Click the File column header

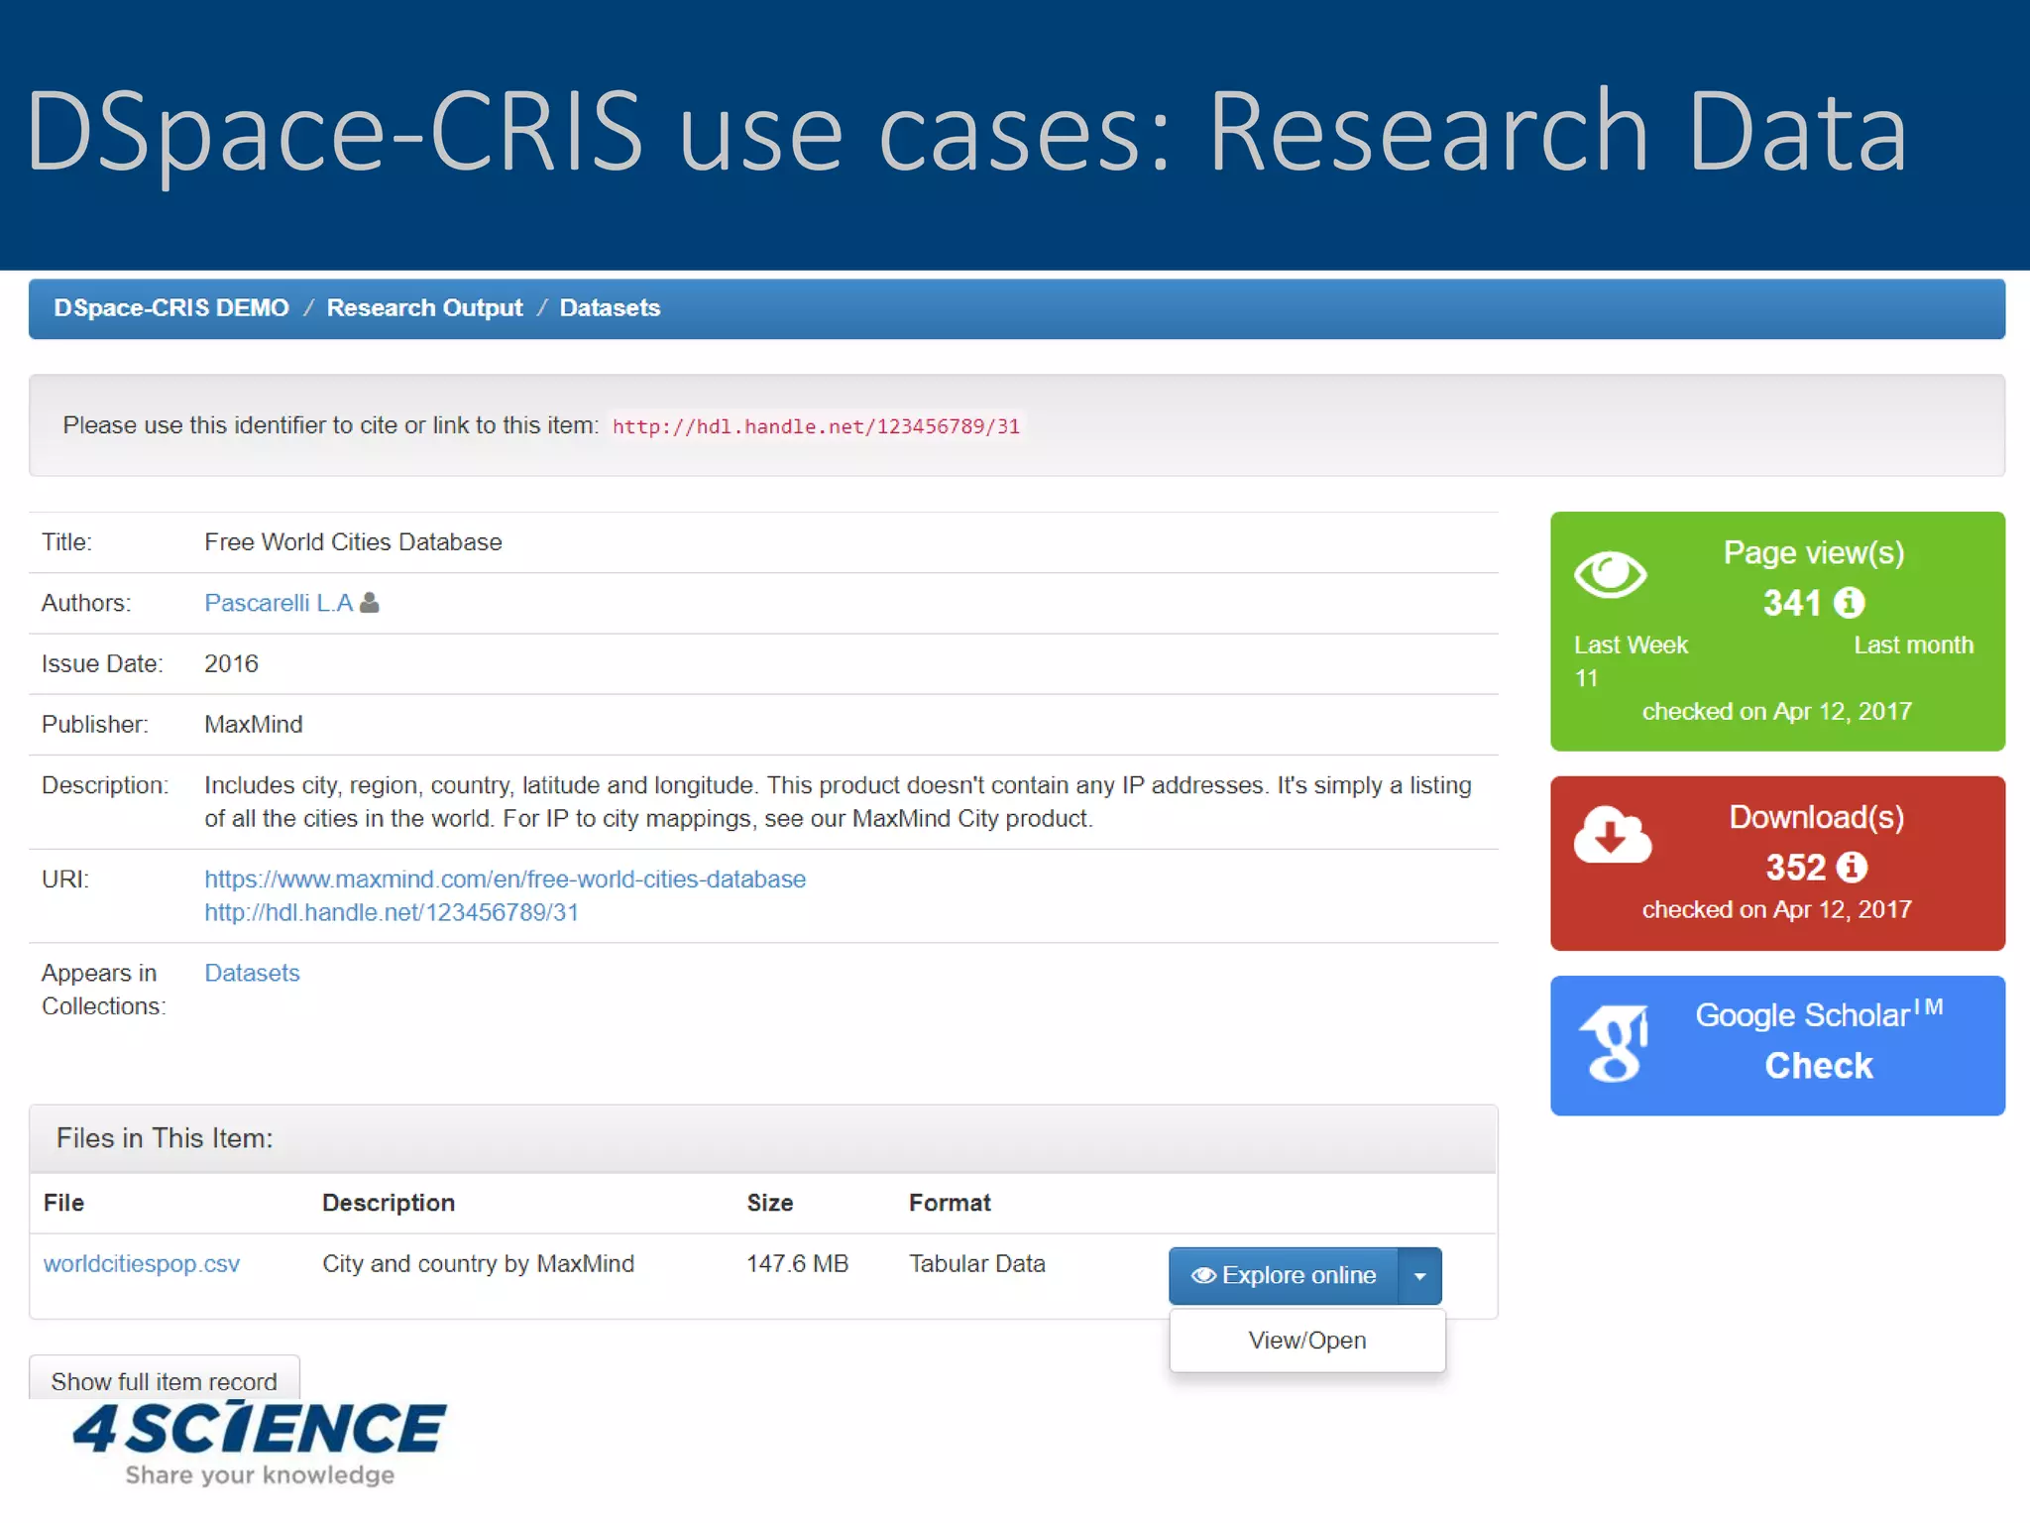(x=63, y=1203)
